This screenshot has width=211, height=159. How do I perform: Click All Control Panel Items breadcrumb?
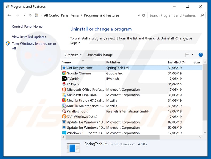click(61, 15)
